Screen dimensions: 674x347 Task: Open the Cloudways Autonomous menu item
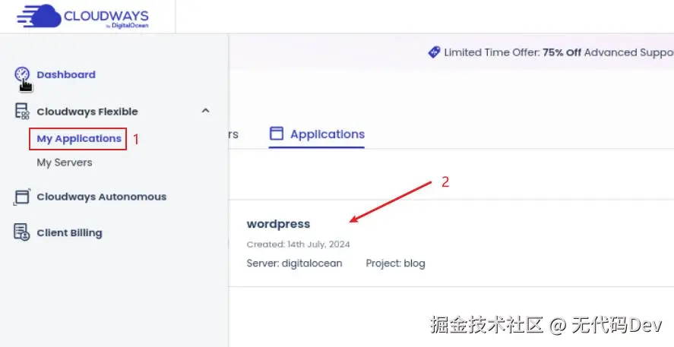pos(102,197)
